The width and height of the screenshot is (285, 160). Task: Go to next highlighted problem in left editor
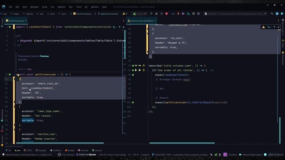pyautogui.click(x=123, y=27)
